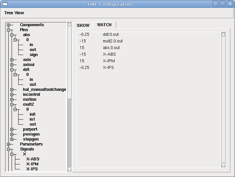235x177 pixels.
Task: Click the X-ABS entry in watch list
Action: pyautogui.click(x=109, y=54)
